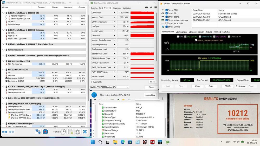Open HWiNFO remote network computers icon
This screenshot has width=260, height=146.
point(38,132)
